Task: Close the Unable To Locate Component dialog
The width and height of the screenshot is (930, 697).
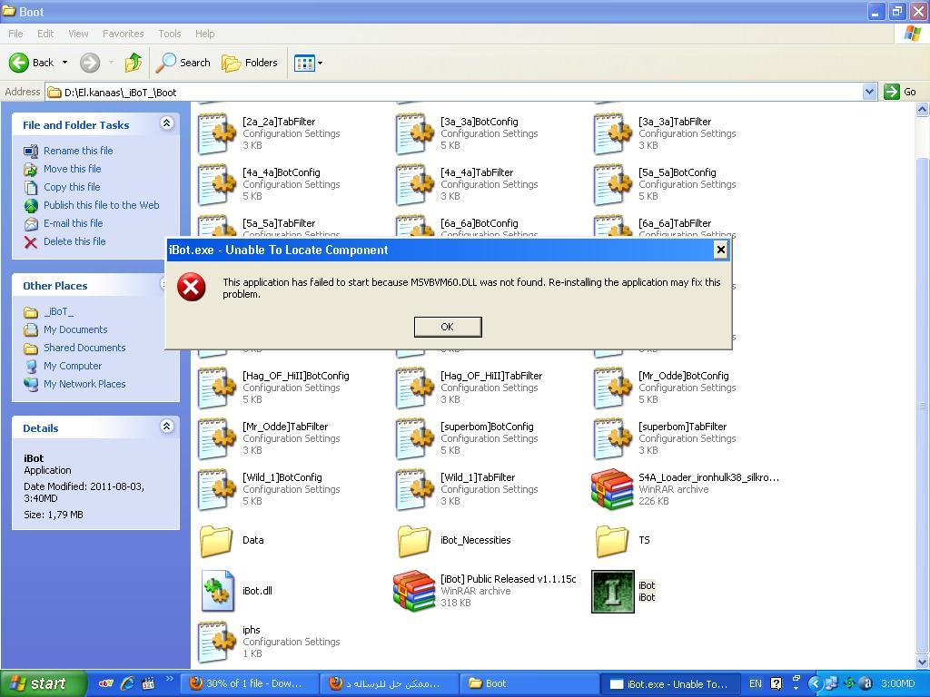Action: (x=720, y=250)
